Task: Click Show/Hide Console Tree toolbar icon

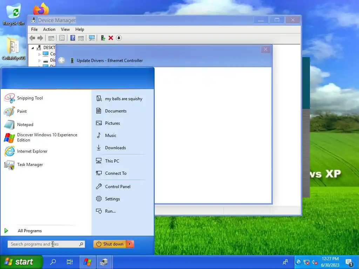Action: point(51,38)
